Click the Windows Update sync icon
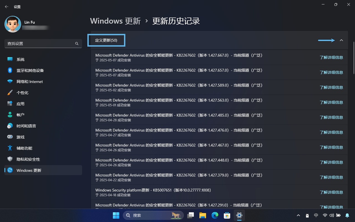The image size is (355, 222). 10,170
